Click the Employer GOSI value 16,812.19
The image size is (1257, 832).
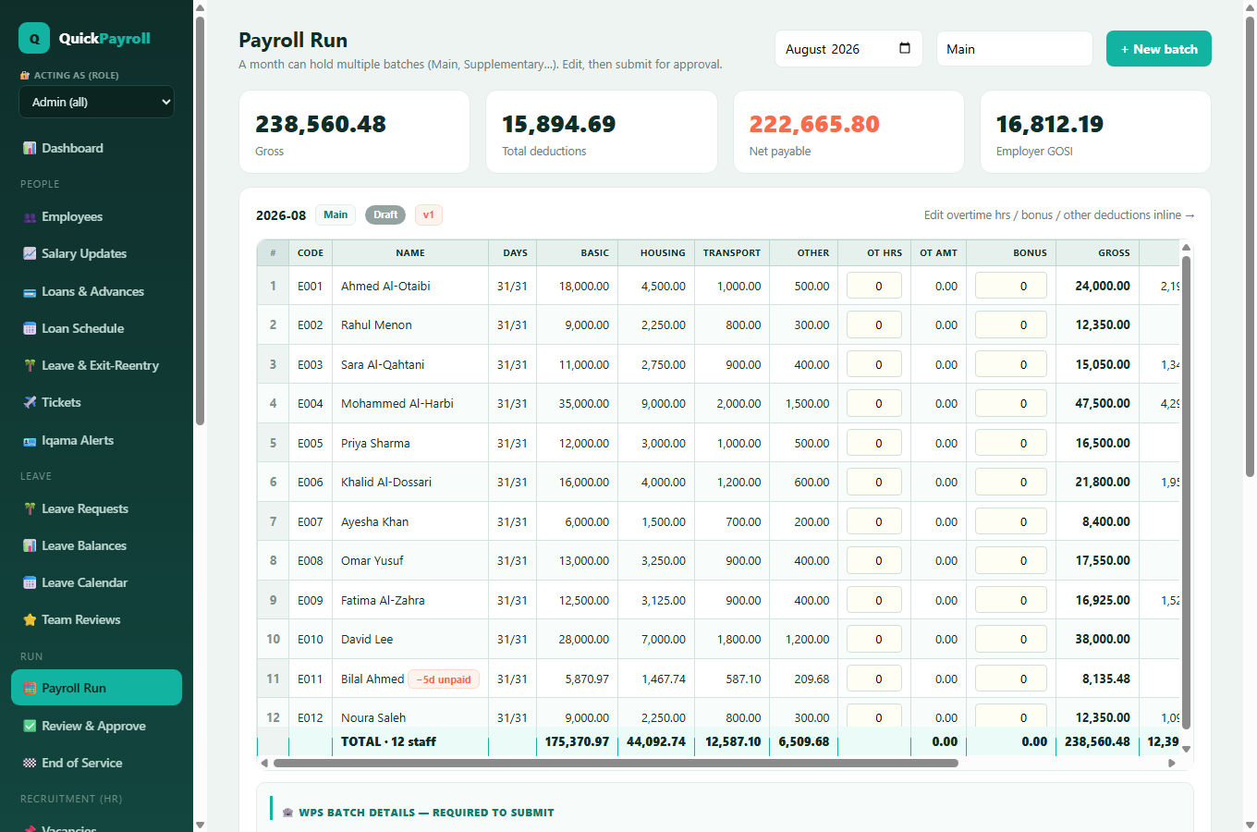click(x=1050, y=124)
